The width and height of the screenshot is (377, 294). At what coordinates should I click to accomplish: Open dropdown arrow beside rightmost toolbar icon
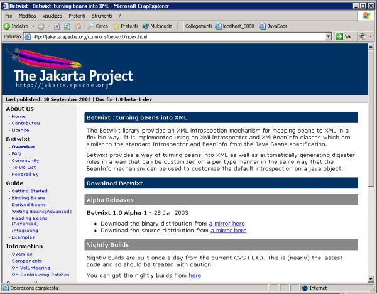[371, 36]
